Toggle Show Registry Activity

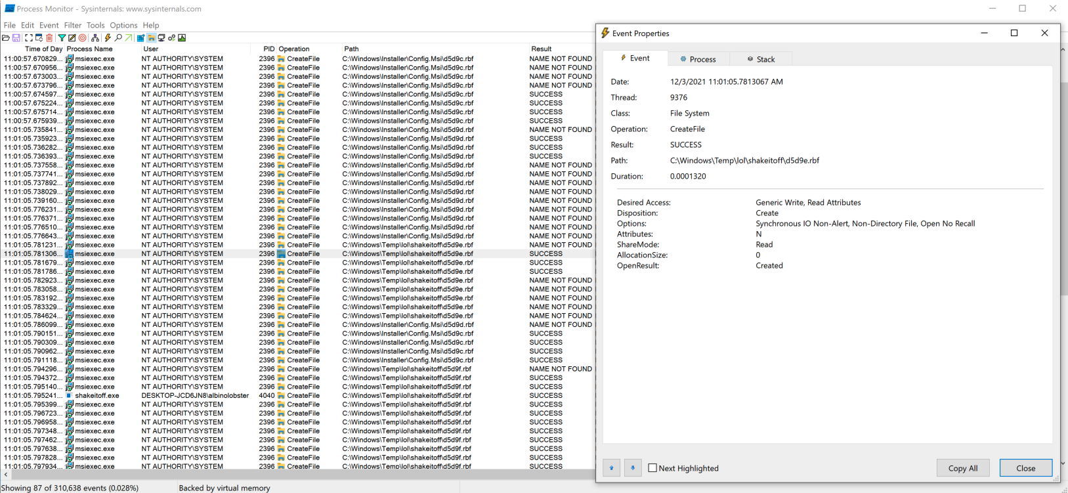(140, 38)
